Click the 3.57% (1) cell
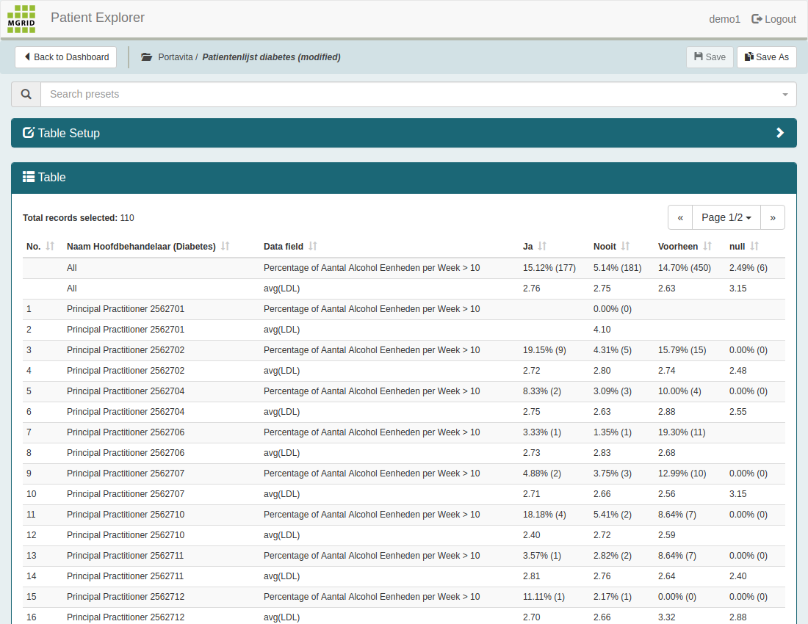808x624 pixels. click(x=541, y=556)
